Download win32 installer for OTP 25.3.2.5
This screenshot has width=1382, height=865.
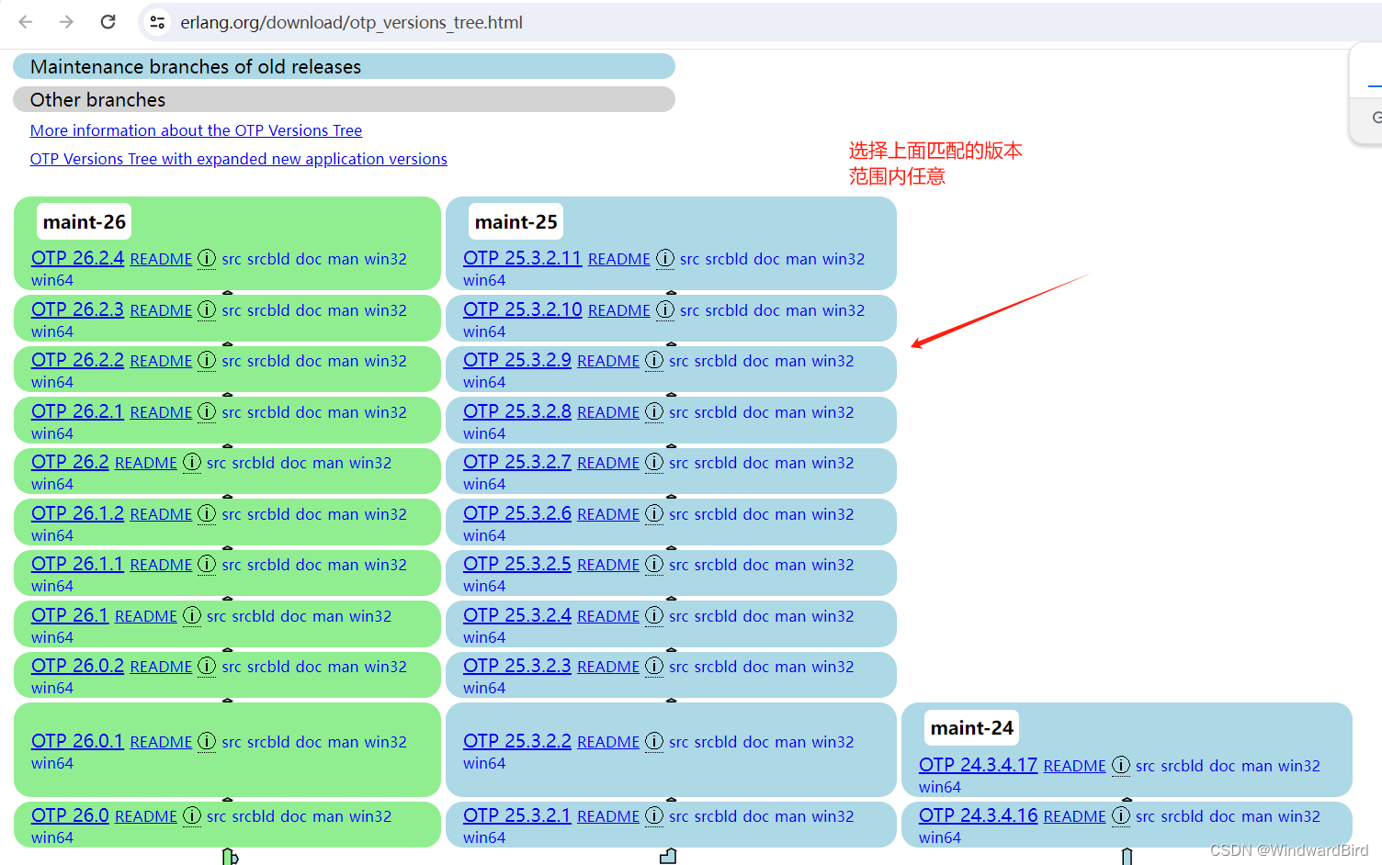833,565
